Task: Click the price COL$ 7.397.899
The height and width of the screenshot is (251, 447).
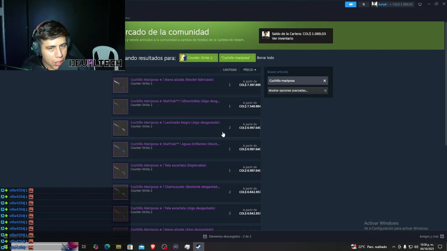Action: click(x=250, y=85)
